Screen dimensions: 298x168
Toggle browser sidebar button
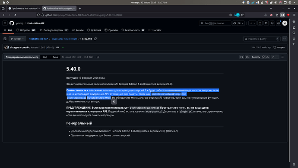[x=282, y=15]
